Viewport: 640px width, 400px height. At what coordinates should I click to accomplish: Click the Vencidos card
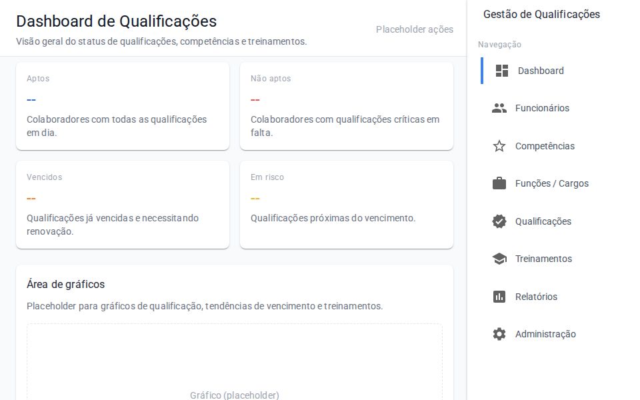coord(123,204)
